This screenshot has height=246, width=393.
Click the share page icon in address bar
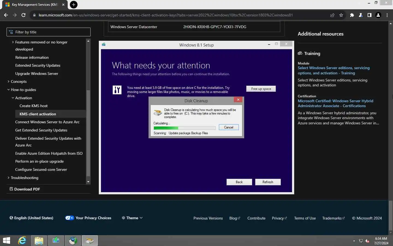pos(332,15)
